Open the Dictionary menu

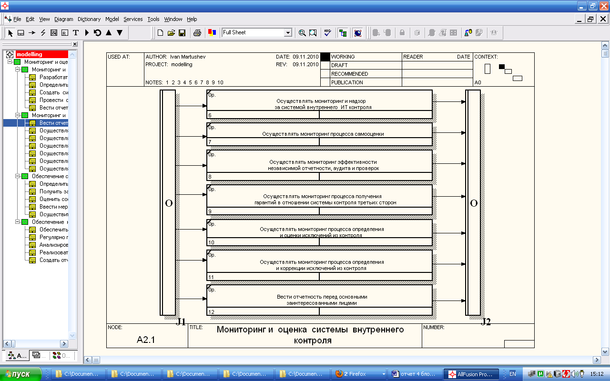coord(89,19)
